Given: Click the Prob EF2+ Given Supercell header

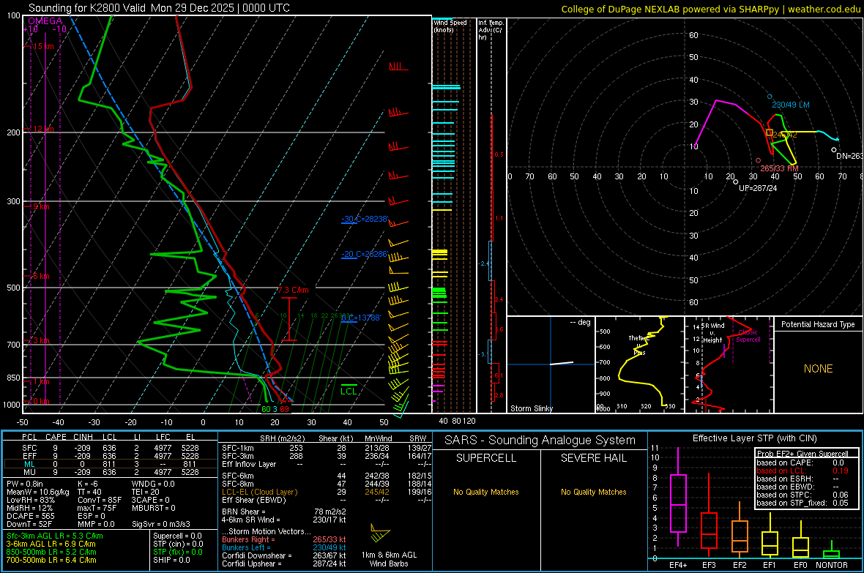Looking at the screenshot, I should click(802, 454).
